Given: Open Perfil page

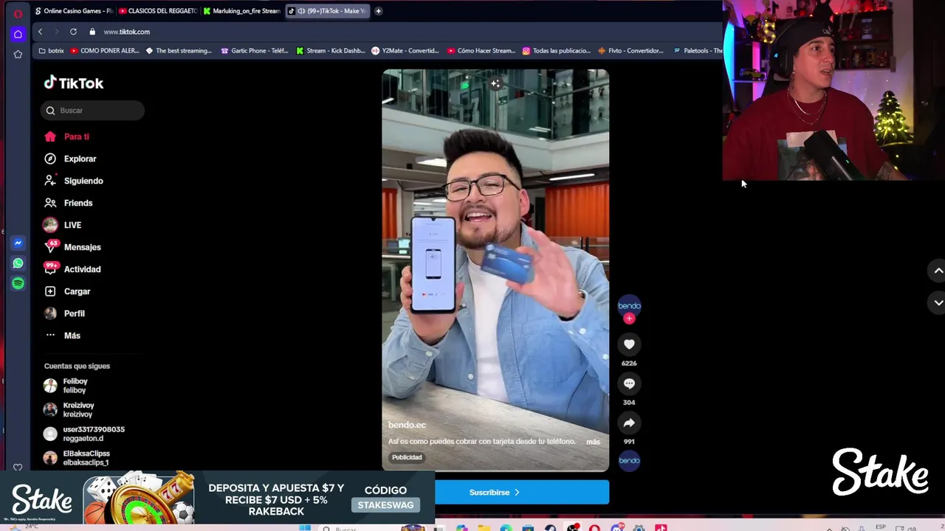Looking at the screenshot, I should click(65, 313).
